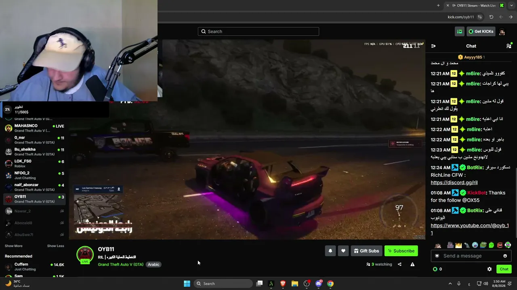Click the notification bell for OYB11

[330, 251]
